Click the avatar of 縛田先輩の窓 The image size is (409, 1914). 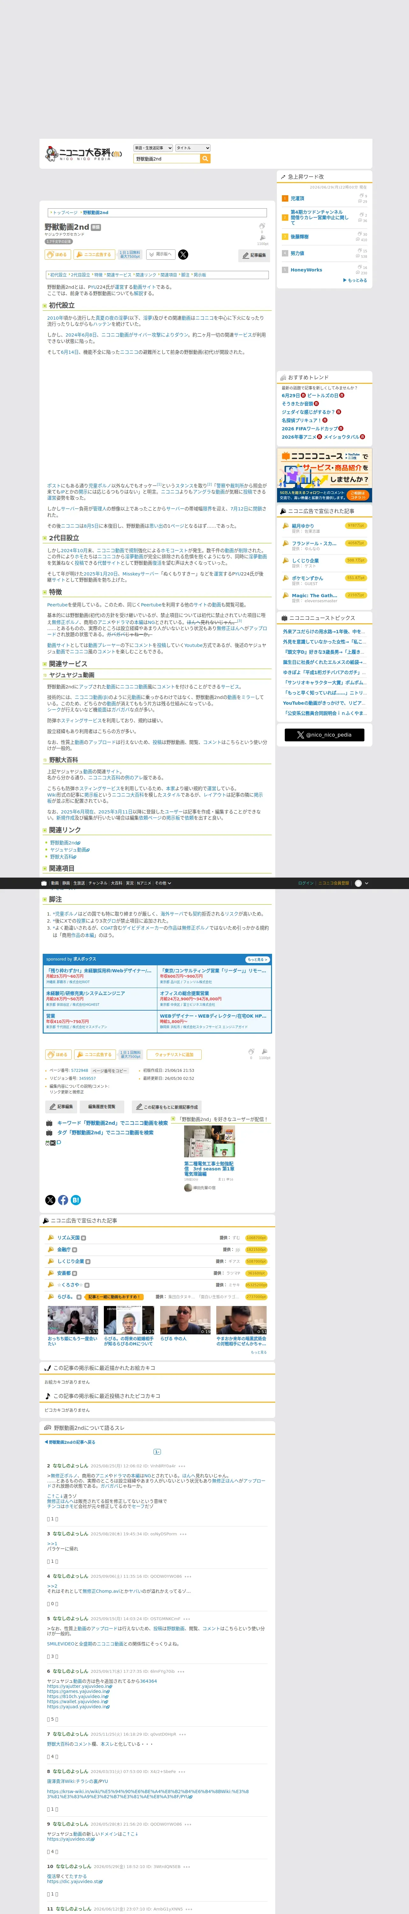coord(188,1188)
